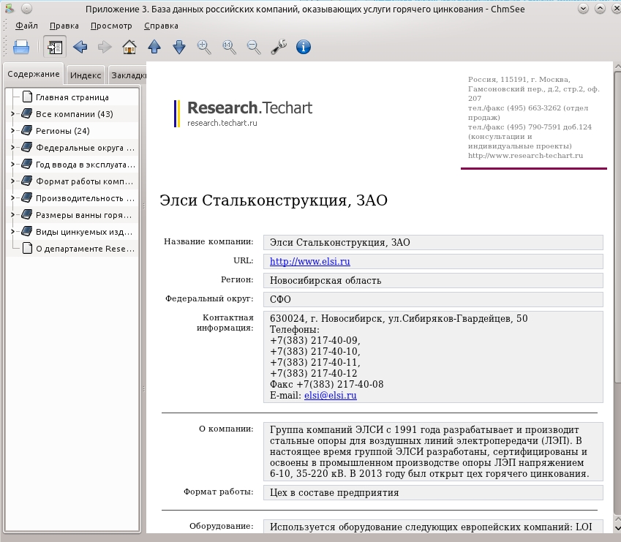
Task: Click book icon of Формат работы комп...
Action: (26, 181)
